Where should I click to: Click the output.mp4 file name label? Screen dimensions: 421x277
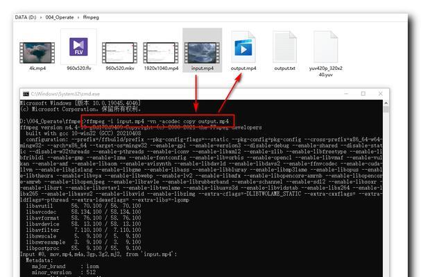[x=243, y=69]
